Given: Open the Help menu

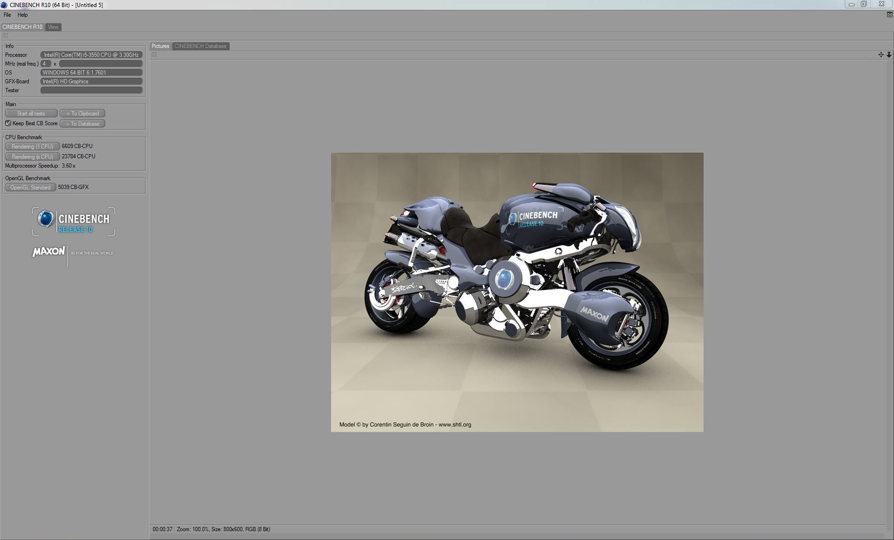Looking at the screenshot, I should tap(22, 15).
